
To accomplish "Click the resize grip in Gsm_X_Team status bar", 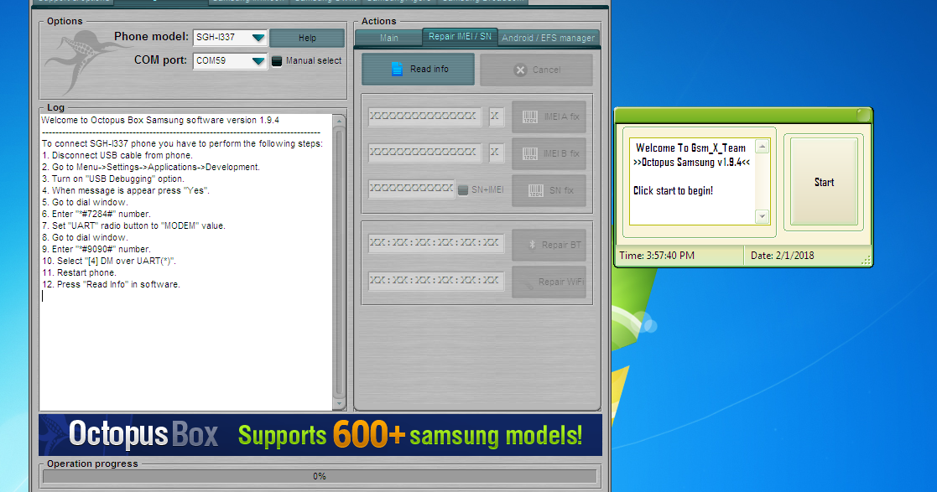I will 866,261.
